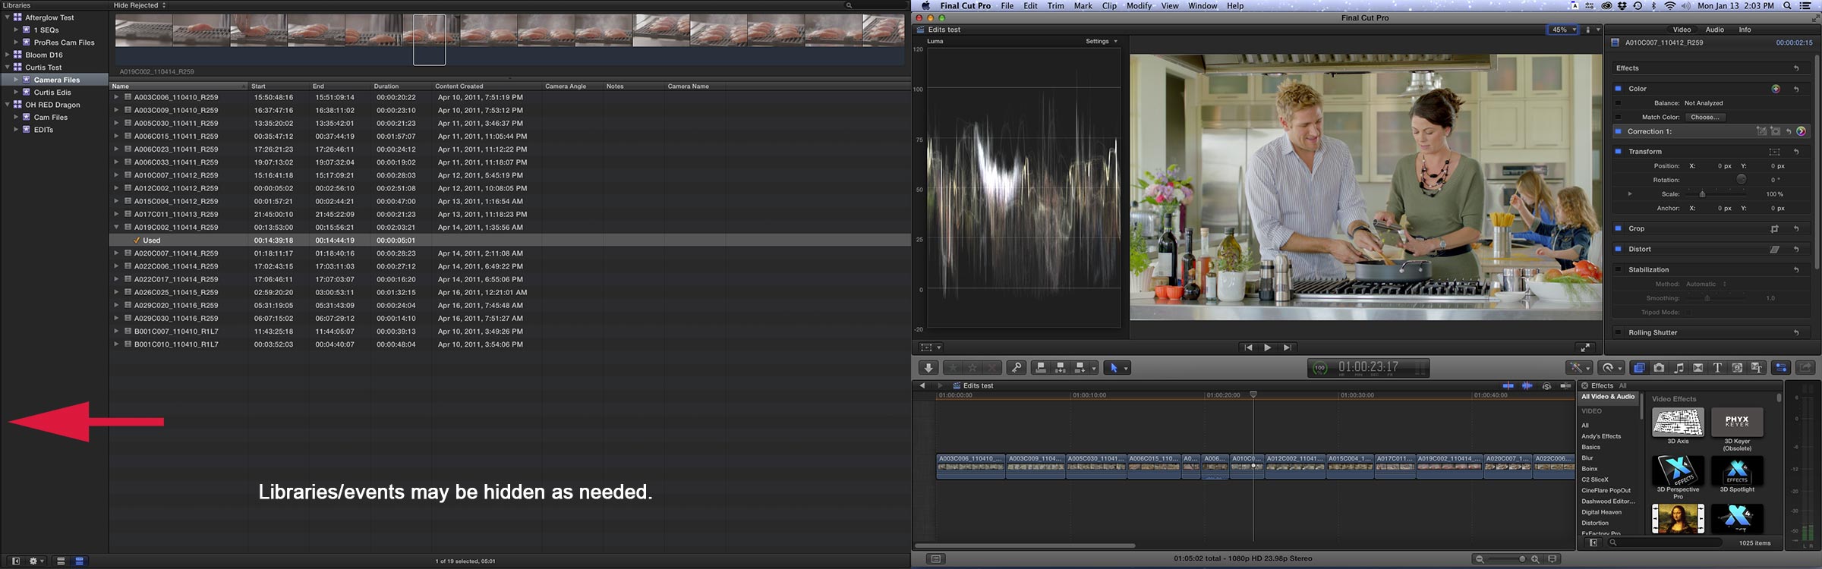Open the Mark menu
Viewport: 1822px width, 569px height.
(x=1083, y=5)
